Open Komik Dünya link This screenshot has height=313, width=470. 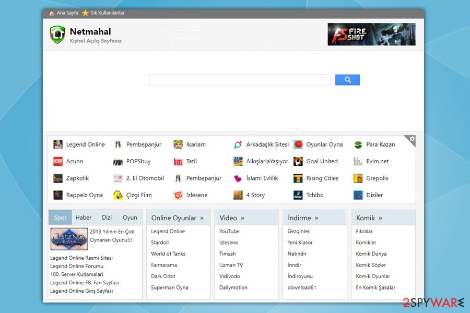coord(371,254)
